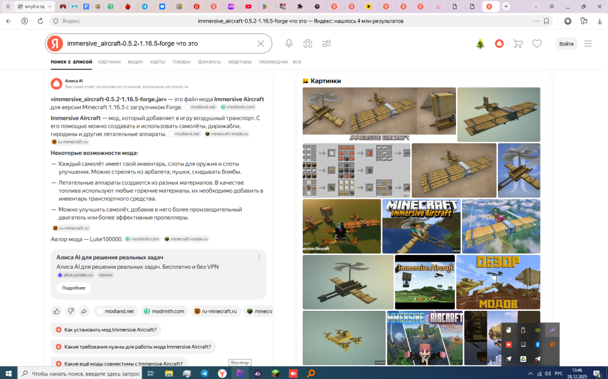Open search filter settings sliders icon

coord(326,43)
